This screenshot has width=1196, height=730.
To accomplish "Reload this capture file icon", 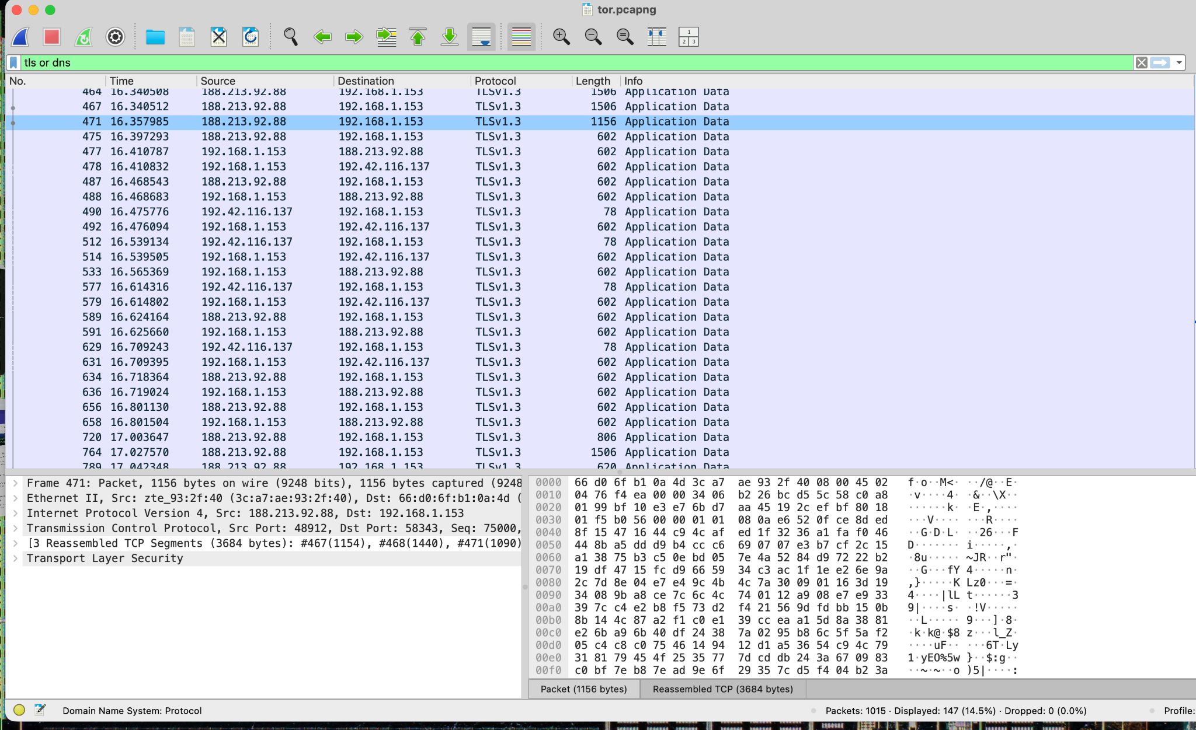I will 251,37.
